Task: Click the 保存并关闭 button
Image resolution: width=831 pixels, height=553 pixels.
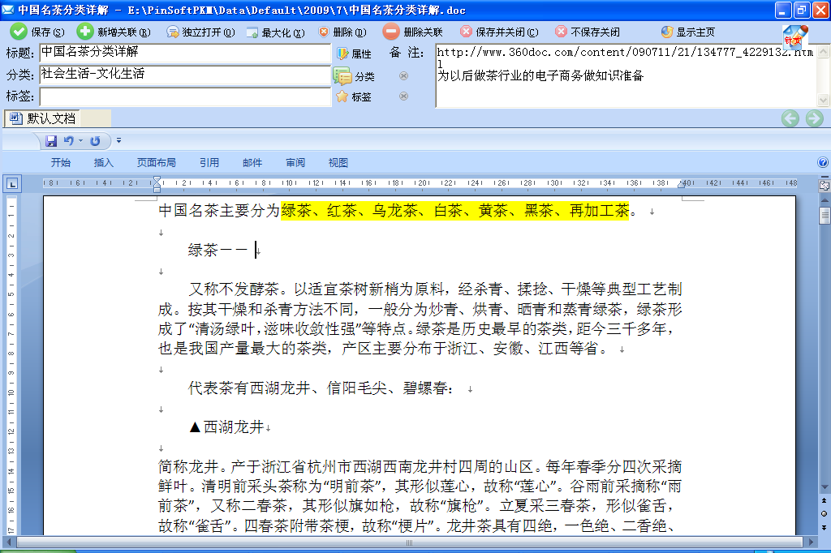Action: [x=498, y=32]
